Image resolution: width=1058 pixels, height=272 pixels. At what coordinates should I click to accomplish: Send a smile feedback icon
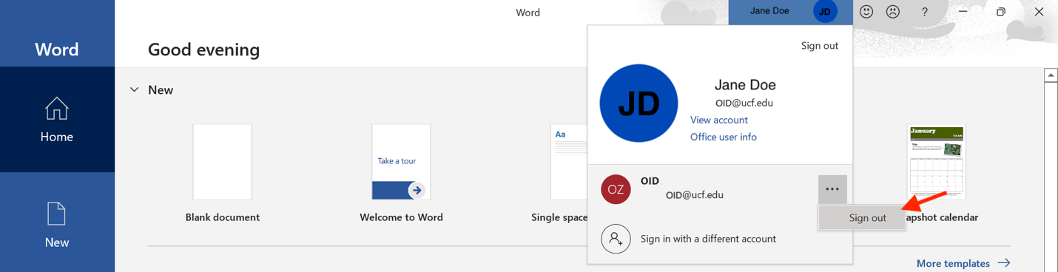[866, 12]
